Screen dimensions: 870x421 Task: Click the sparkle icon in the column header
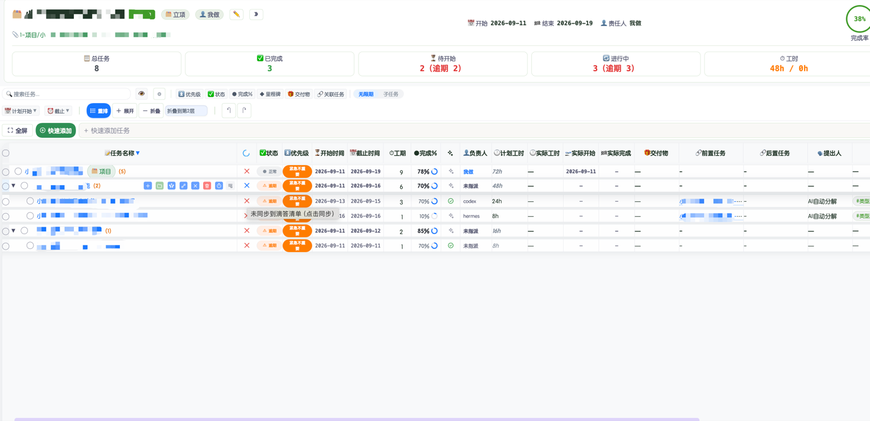tap(451, 153)
